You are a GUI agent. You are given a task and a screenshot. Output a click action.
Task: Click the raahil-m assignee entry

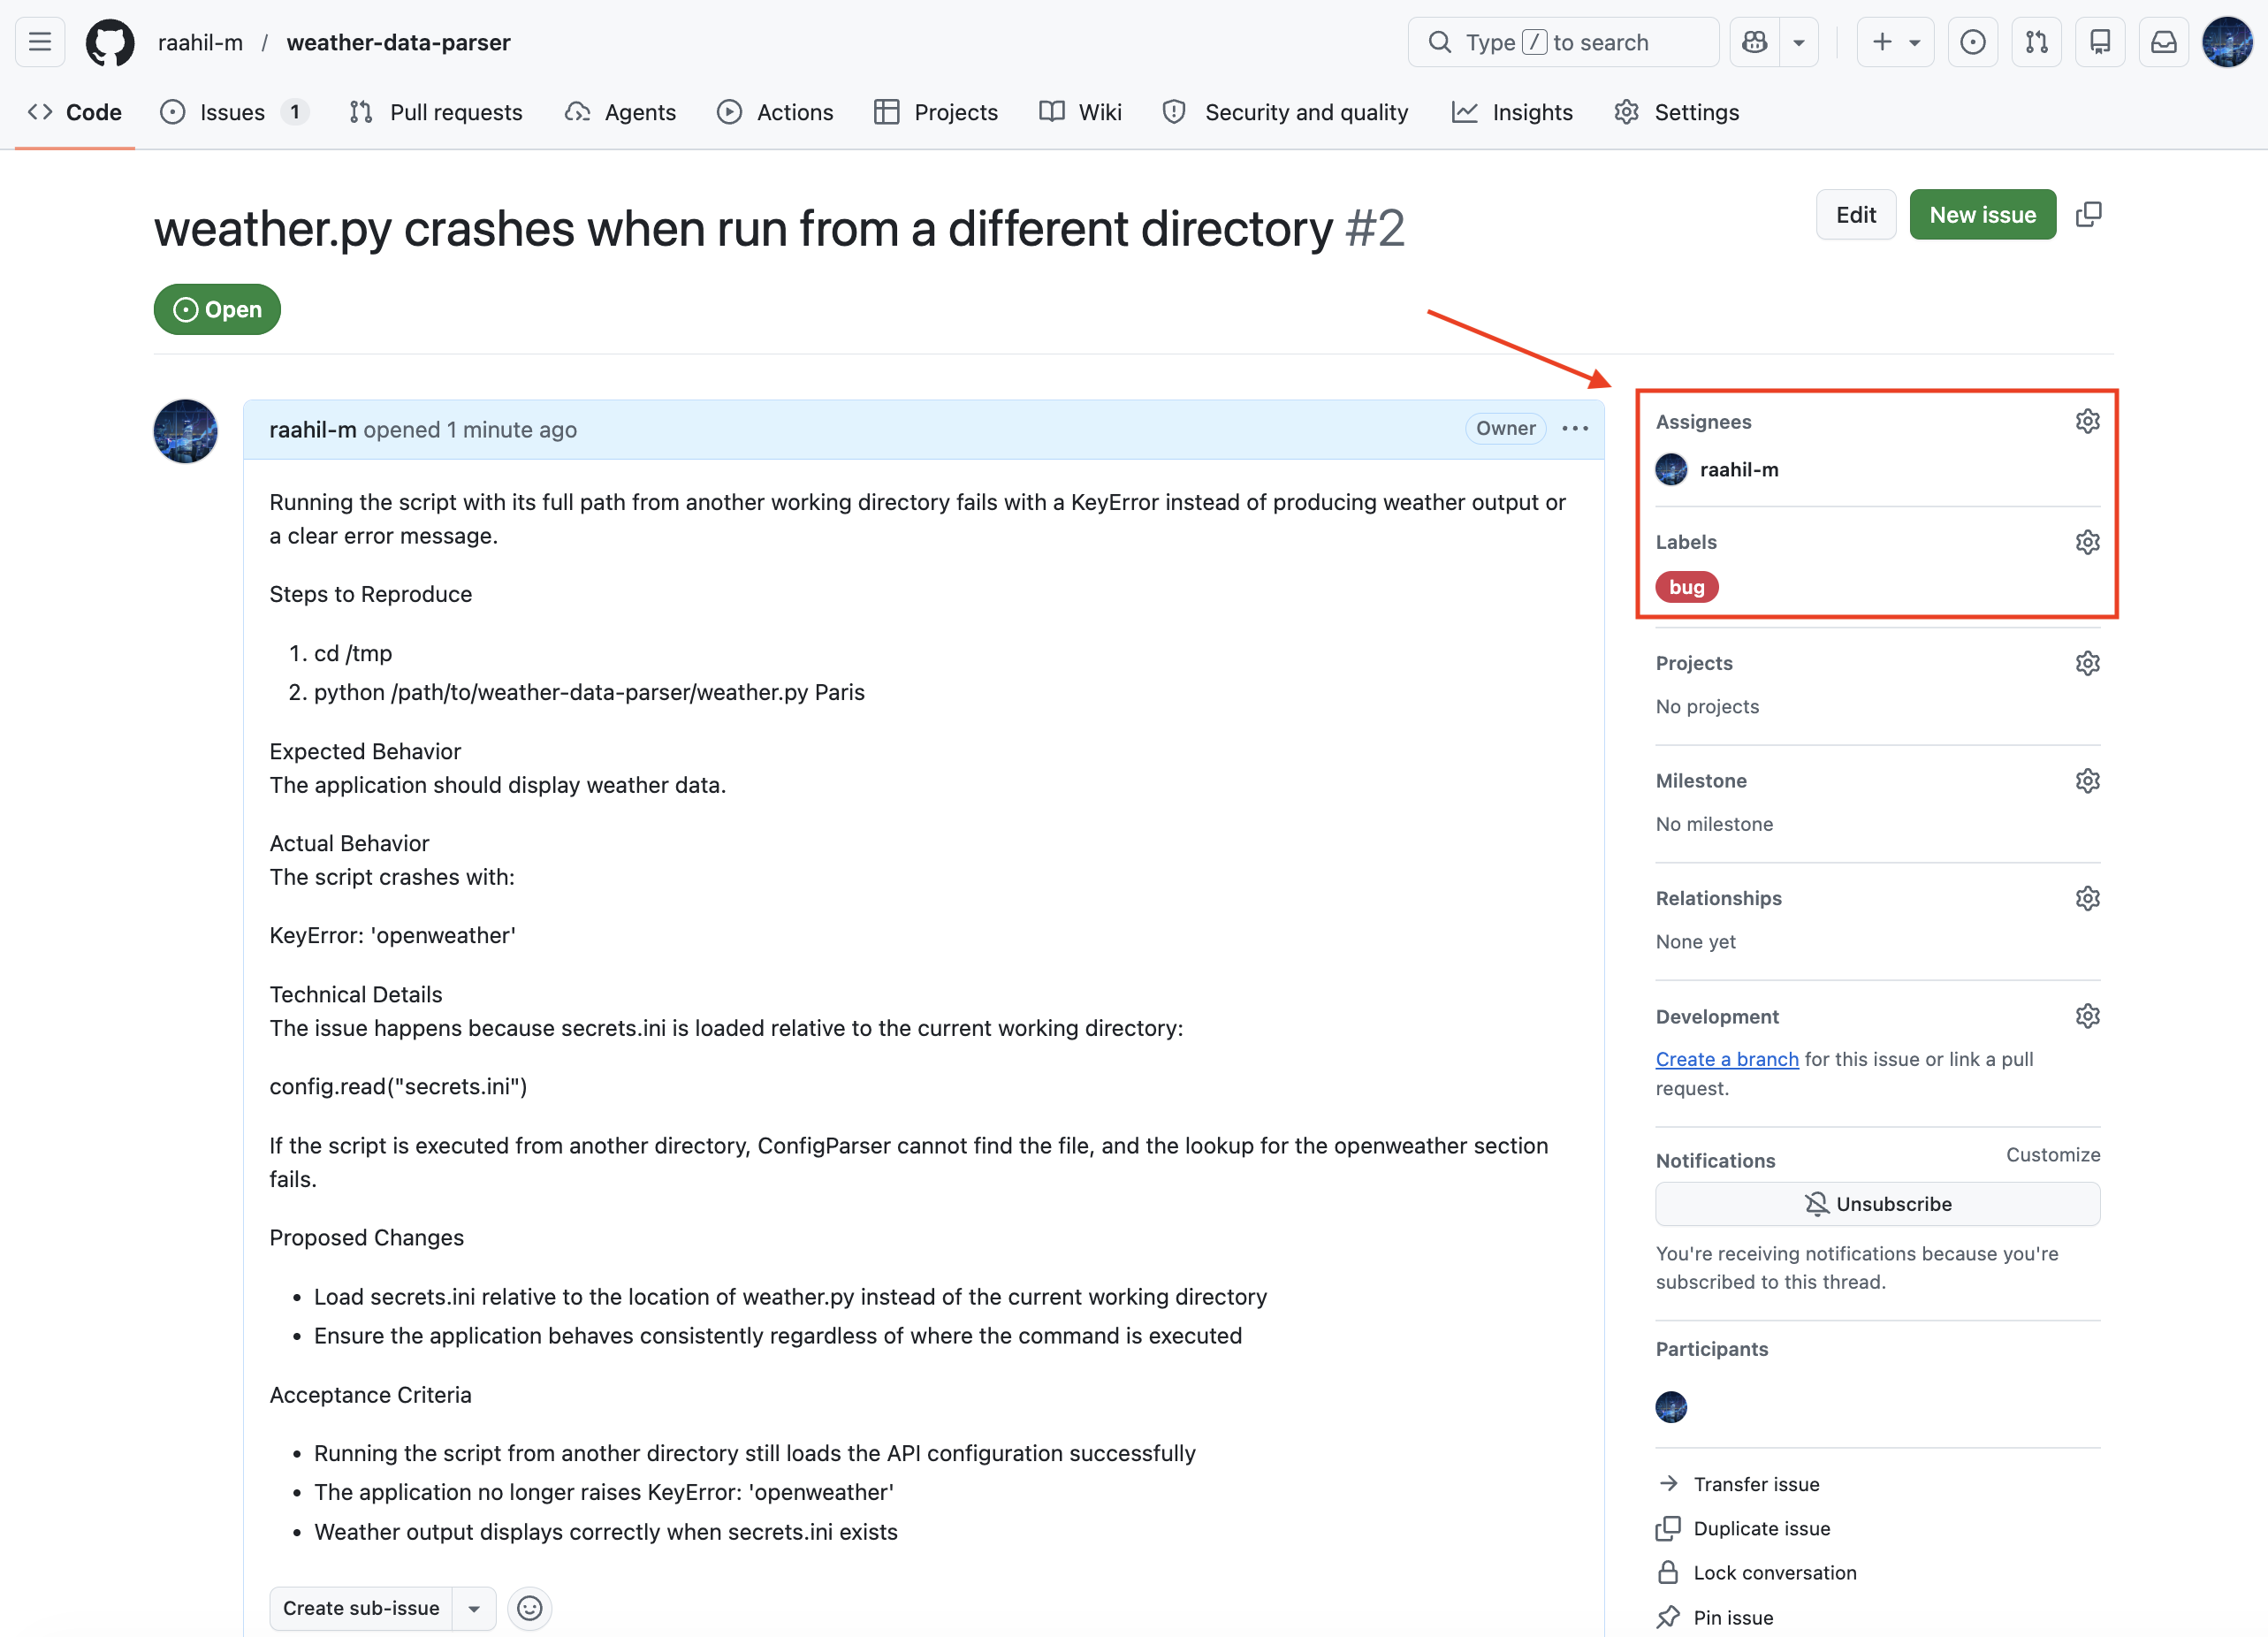pyautogui.click(x=1717, y=469)
